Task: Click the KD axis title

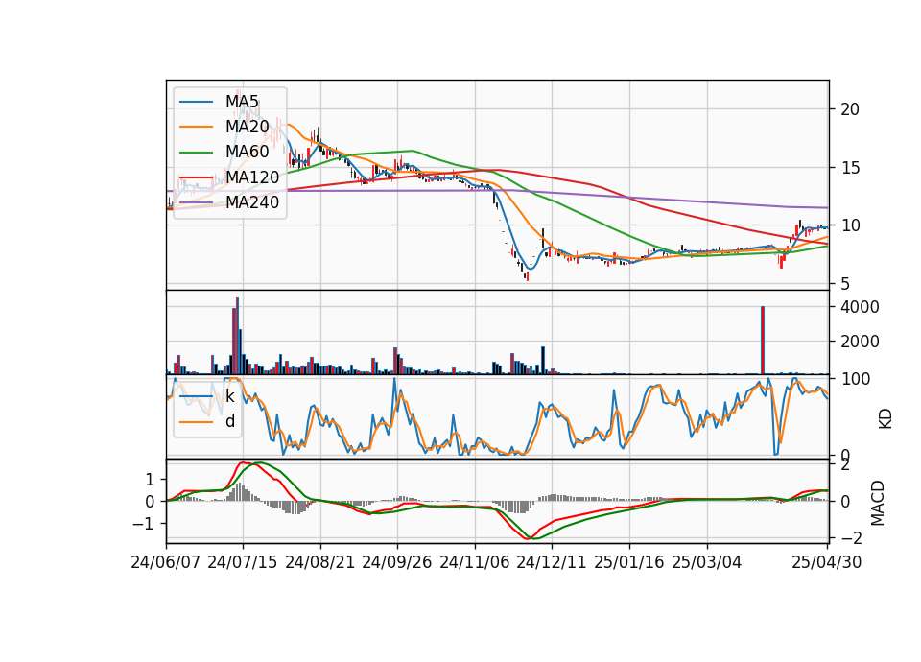Action: click(886, 418)
